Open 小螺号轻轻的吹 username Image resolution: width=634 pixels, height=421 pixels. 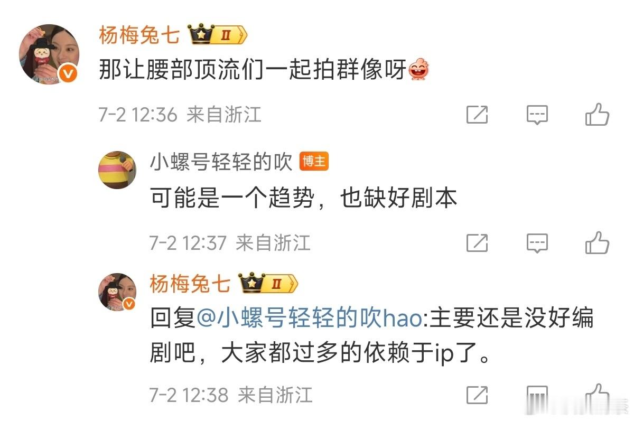click(221, 163)
